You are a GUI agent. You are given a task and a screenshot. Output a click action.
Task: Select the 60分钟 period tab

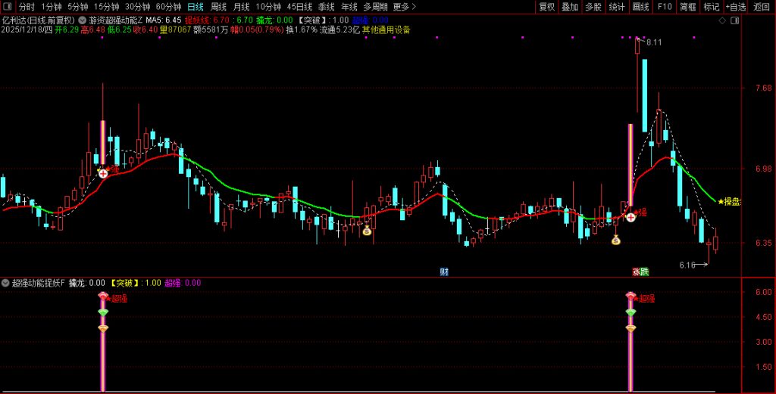point(168,7)
